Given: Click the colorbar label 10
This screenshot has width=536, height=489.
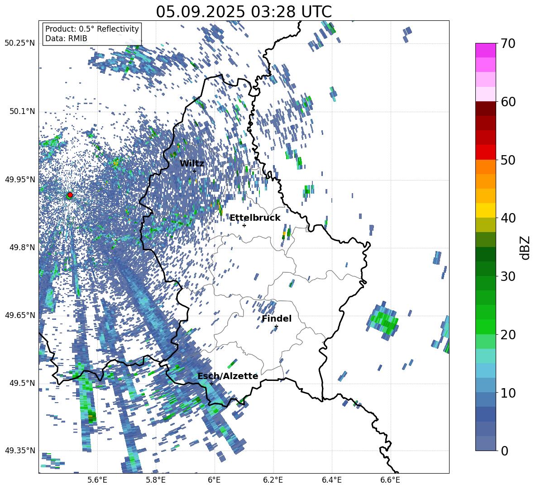Looking at the screenshot, I should (508, 393).
